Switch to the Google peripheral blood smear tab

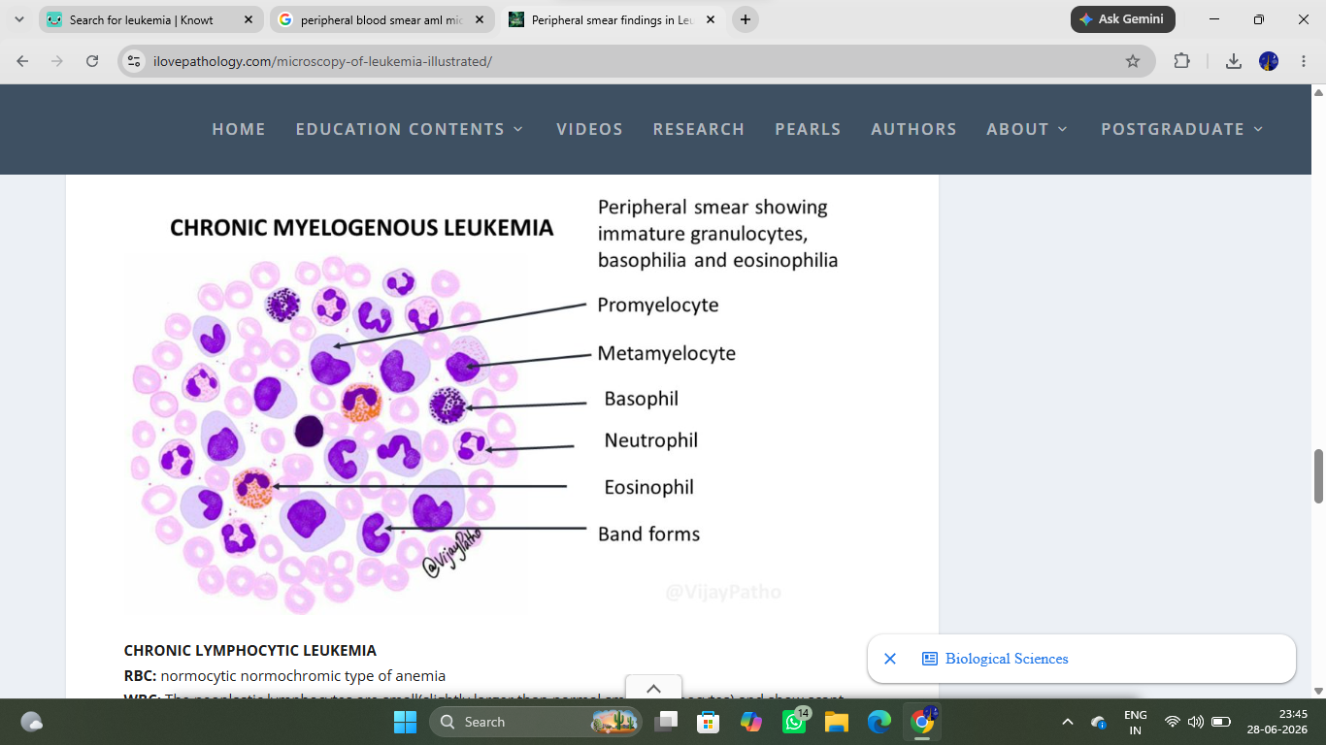point(374,19)
